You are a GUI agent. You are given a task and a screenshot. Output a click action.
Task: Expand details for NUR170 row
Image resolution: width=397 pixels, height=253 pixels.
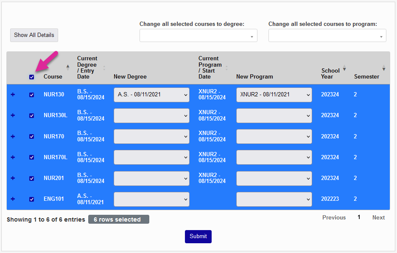[x=12, y=136]
